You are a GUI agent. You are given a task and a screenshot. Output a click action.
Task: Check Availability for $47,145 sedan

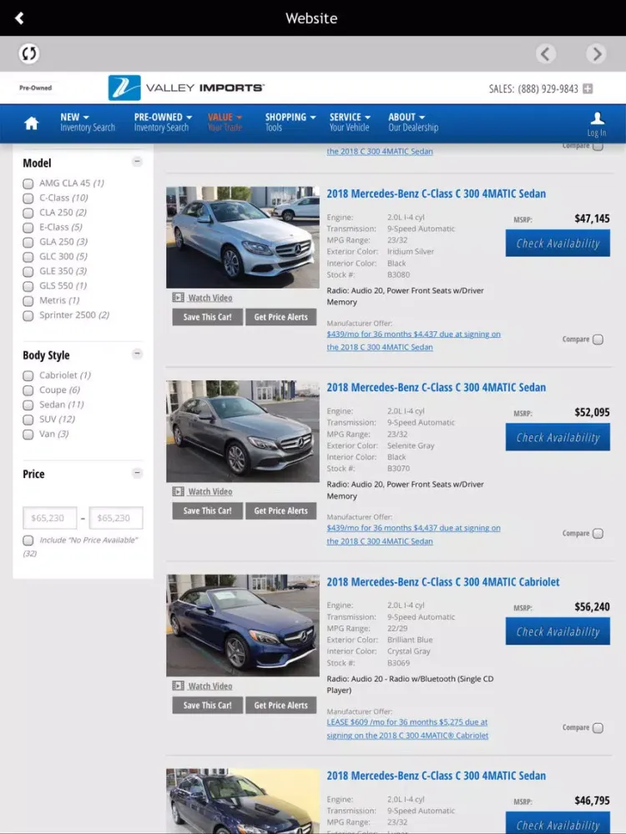pyautogui.click(x=558, y=243)
